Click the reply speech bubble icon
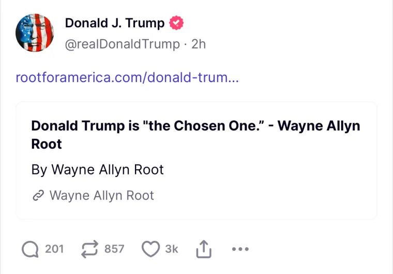Image resolution: width=393 pixels, height=274 pixels. (31, 249)
